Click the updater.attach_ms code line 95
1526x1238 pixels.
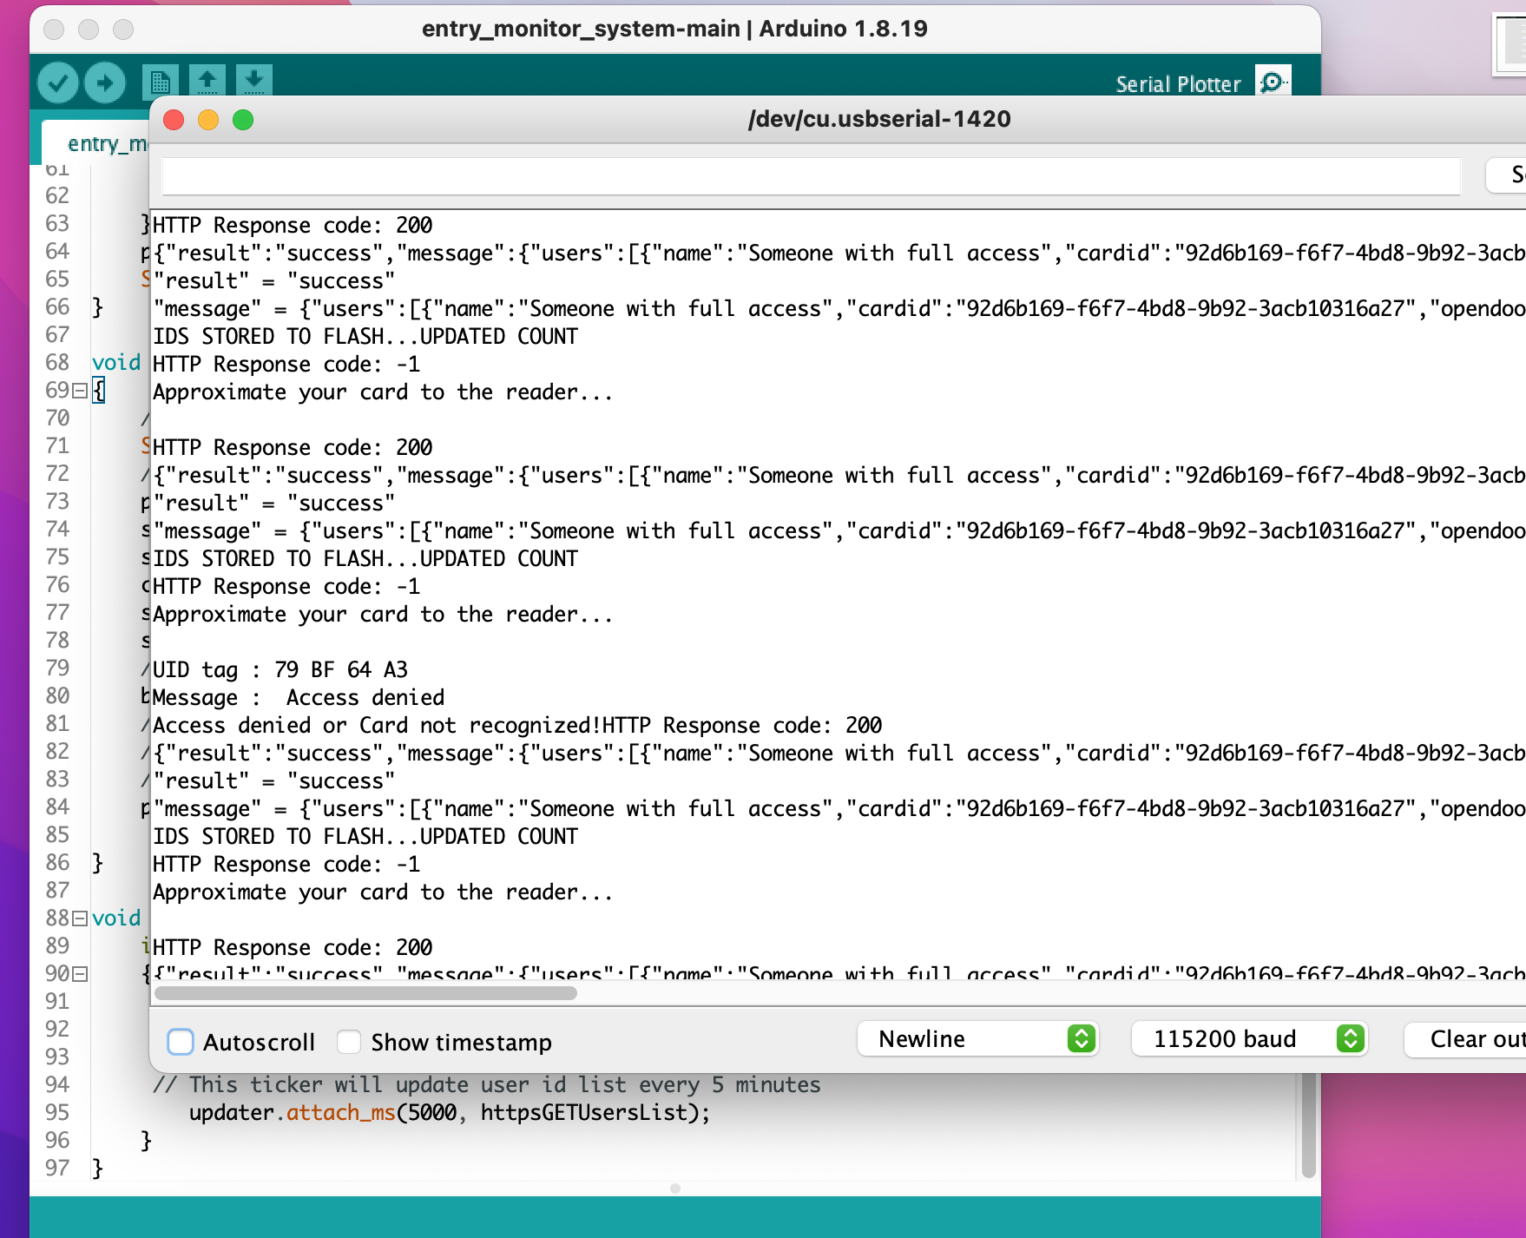pos(450,1112)
